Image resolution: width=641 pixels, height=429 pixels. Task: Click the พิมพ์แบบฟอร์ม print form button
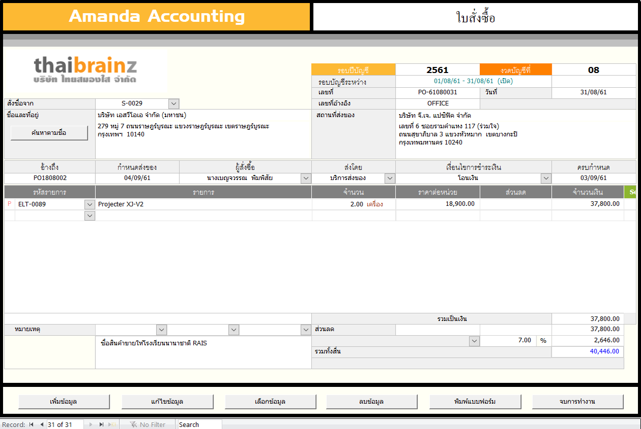[x=475, y=402]
